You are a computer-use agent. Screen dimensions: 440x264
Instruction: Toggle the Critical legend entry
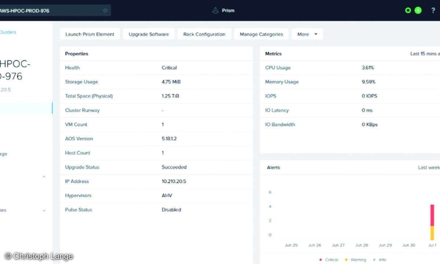(x=329, y=260)
